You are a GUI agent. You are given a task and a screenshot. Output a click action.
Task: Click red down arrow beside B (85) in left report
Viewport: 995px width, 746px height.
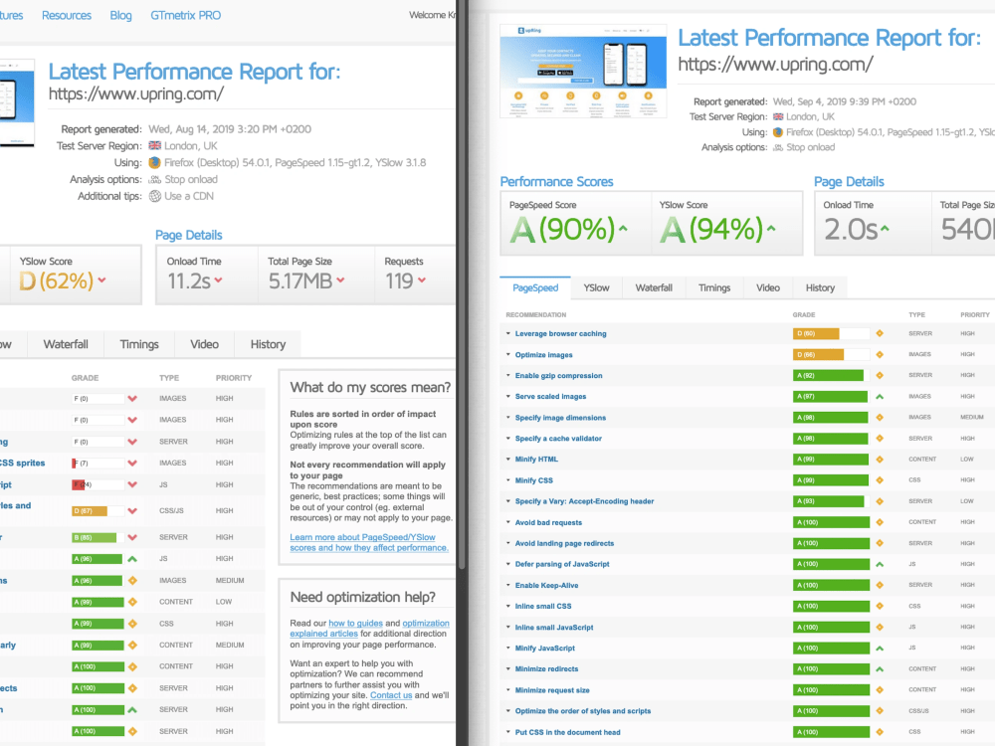132,537
